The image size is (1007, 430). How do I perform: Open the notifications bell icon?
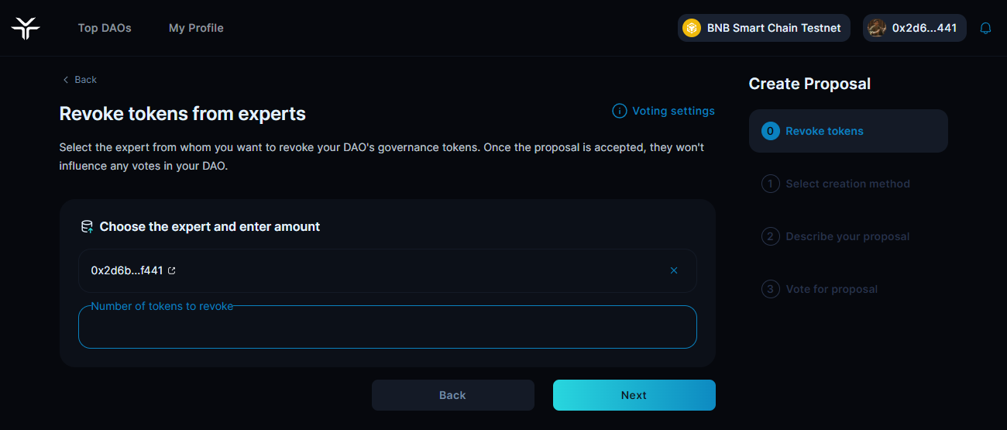point(985,28)
